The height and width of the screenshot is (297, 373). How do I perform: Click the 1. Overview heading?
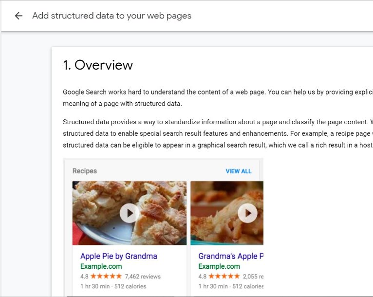click(98, 65)
